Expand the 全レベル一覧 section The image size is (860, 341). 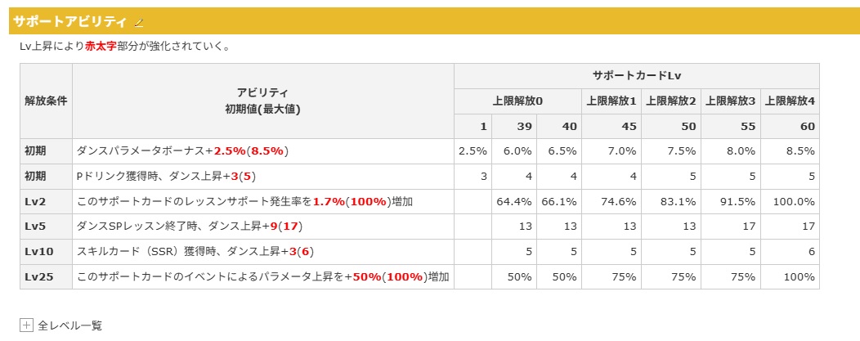point(26,325)
